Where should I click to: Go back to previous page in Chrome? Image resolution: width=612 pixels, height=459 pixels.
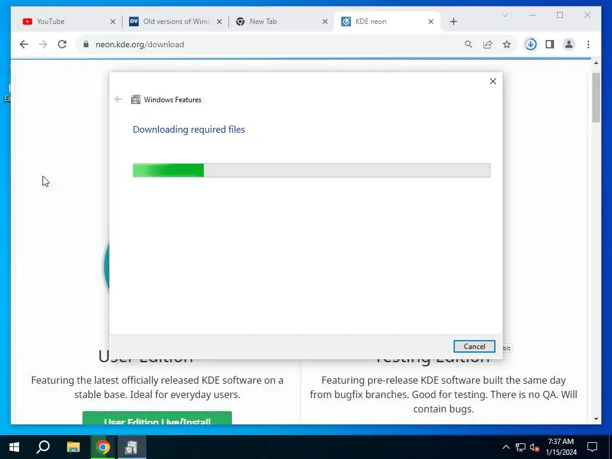pos(24,44)
